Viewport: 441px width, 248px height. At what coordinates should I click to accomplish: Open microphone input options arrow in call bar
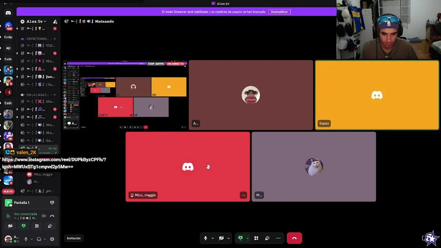tap(213, 238)
